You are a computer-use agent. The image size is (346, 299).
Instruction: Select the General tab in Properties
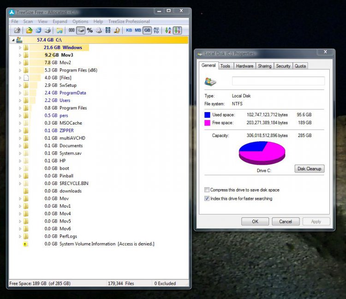(209, 66)
